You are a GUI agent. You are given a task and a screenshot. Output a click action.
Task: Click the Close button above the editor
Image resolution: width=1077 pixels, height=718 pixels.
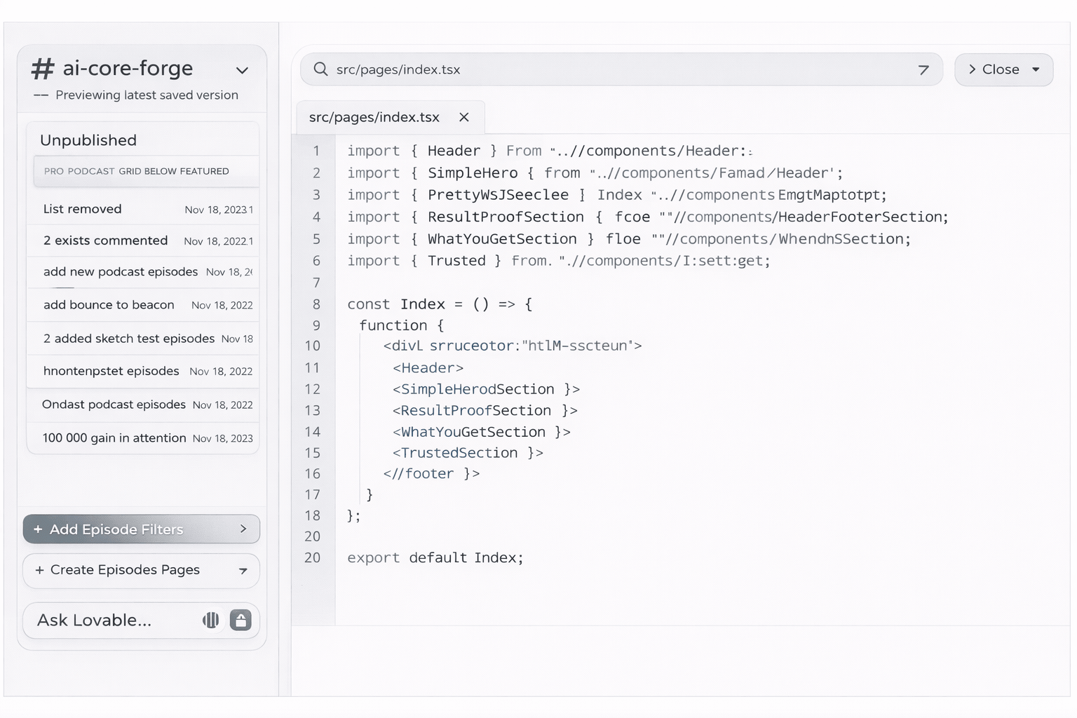coord(998,69)
